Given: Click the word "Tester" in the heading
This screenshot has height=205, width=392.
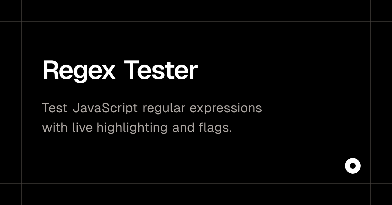Looking at the screenshot, I should point(160,71).
